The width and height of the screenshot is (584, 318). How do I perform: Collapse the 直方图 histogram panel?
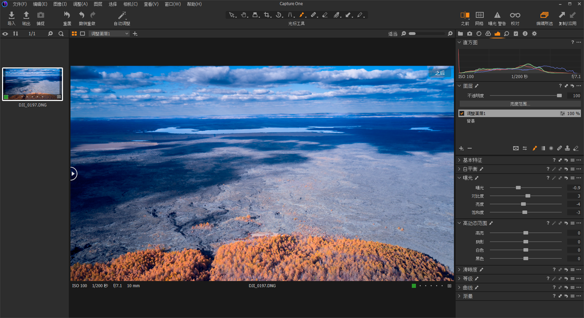pyautogui.click(x=459, y=42)
